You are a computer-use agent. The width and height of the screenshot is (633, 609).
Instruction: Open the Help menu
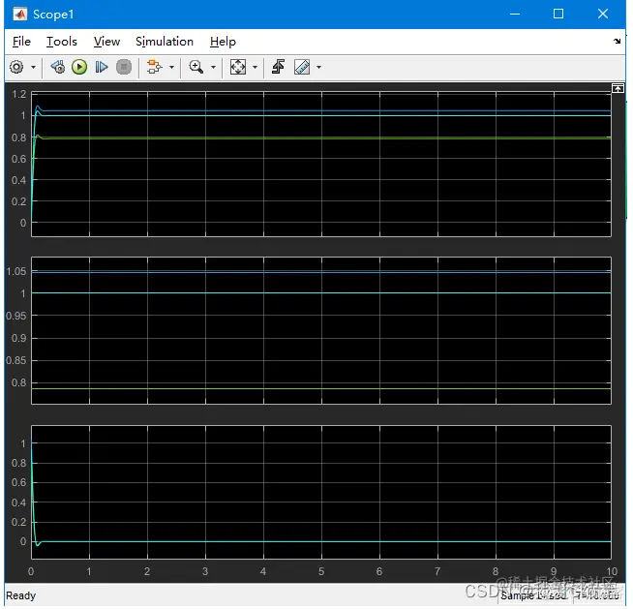click(223, 42)
